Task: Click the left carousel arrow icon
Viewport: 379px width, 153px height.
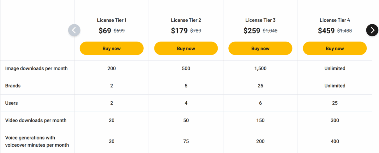Action: [x=74, y=30]
